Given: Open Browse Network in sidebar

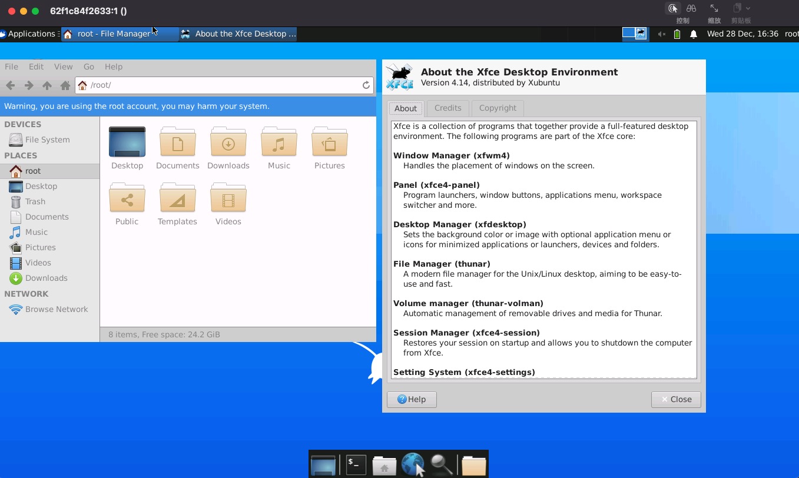Looking at the screenshot, I should (49, 309).
